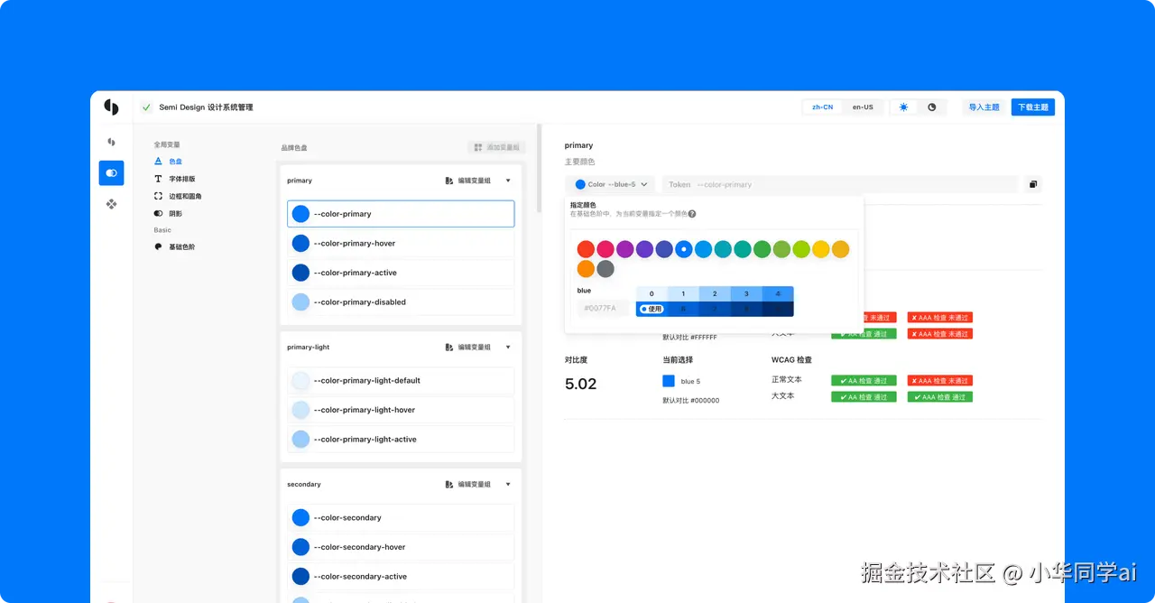
Task: Select zh-CN language option
Action: (822, 107)
